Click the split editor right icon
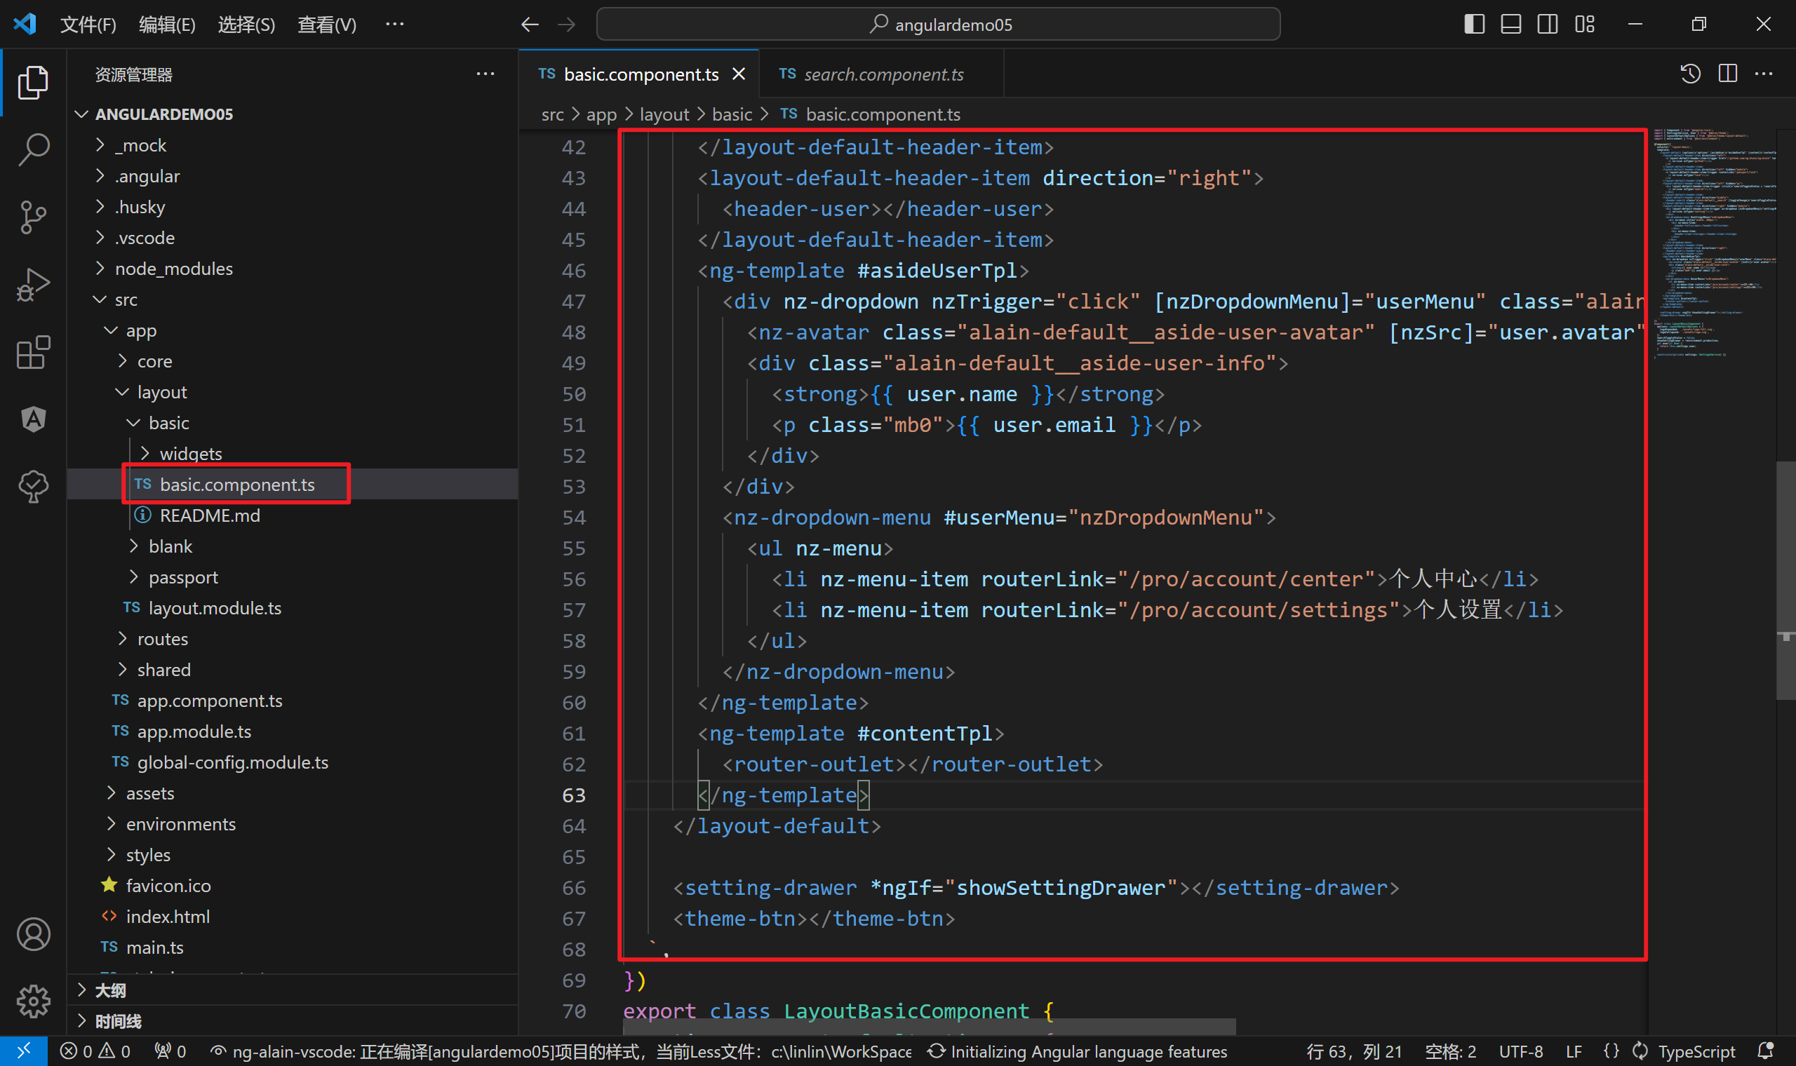Image resolution: width=1796 pixels, height=1066 pixels. point(1727,74)
